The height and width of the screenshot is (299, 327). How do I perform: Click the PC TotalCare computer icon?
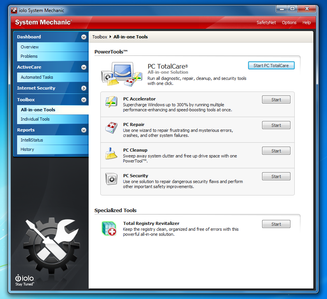122,74
